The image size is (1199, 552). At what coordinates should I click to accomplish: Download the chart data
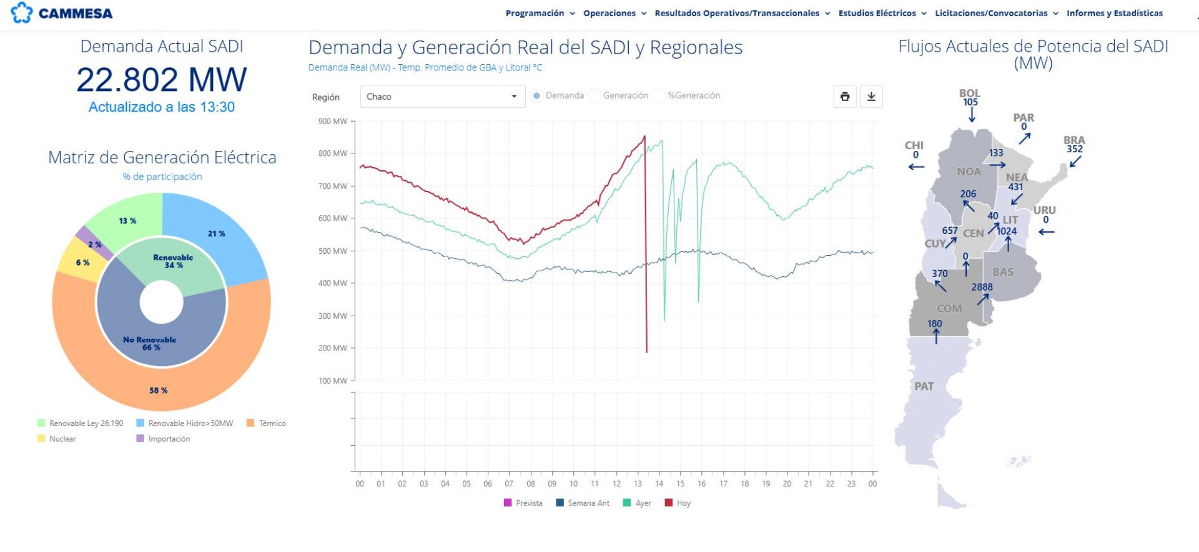click(871, 97)
